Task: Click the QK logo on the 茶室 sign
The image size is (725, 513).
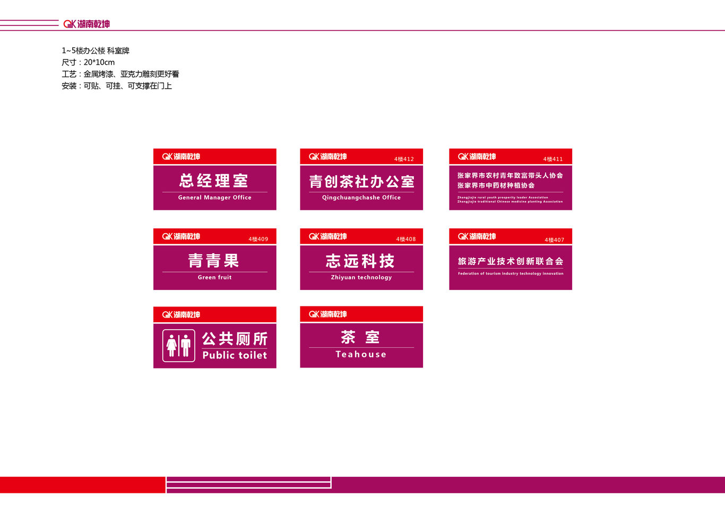Action: pos(328,314)
